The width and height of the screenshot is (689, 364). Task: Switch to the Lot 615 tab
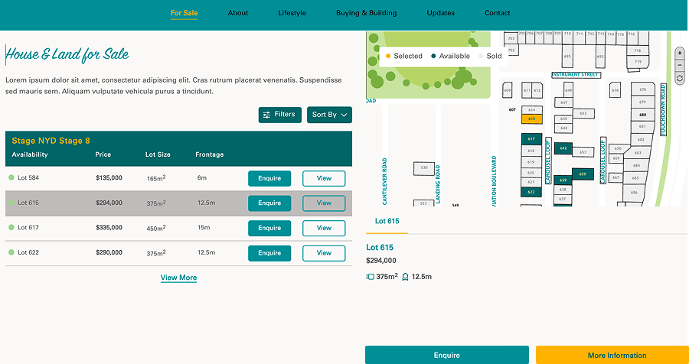387,221
